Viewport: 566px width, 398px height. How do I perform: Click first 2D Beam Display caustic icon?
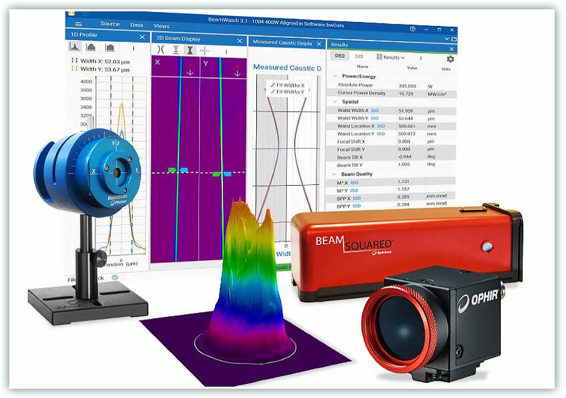(x=160, y=50)
